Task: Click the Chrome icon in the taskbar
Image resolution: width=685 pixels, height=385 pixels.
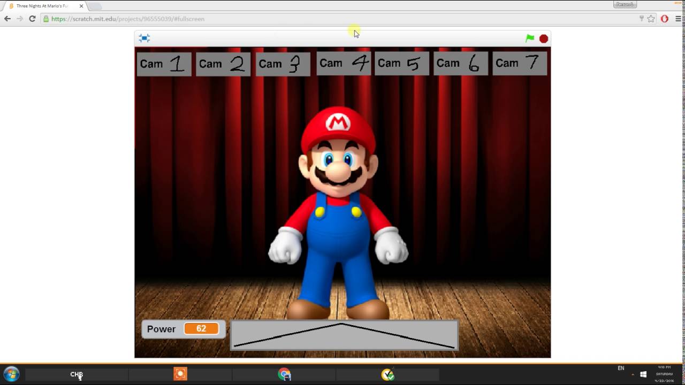Action: click(x=284, y=374)
